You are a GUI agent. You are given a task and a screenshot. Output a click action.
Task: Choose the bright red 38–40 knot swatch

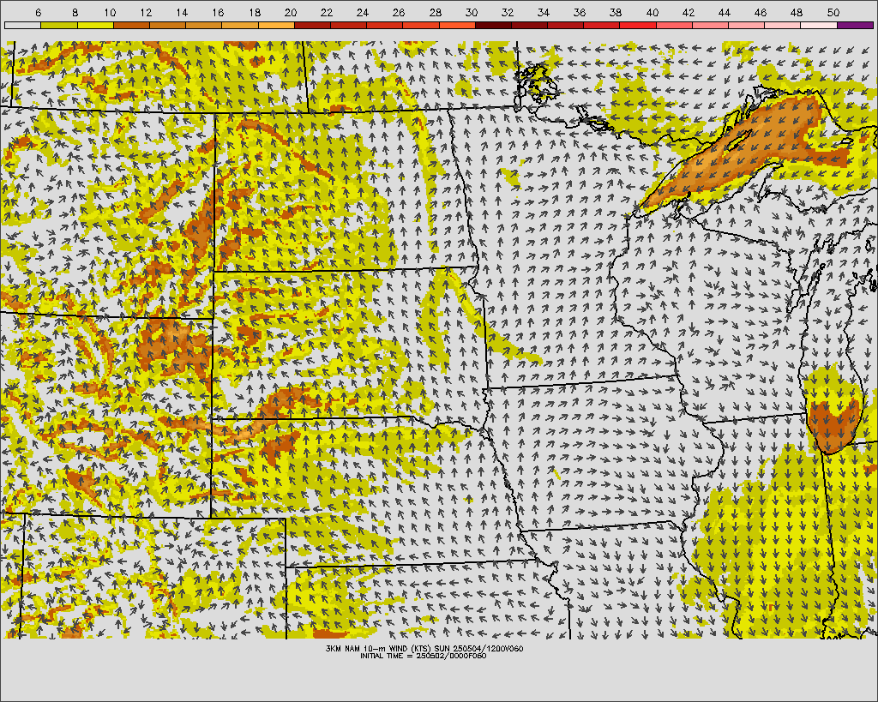tap(638, 25)
